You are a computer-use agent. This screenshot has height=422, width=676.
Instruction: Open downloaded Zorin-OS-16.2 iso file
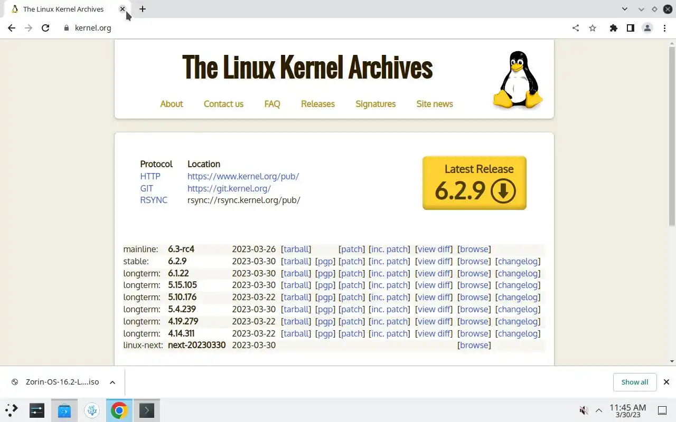[x=56, y=382]
